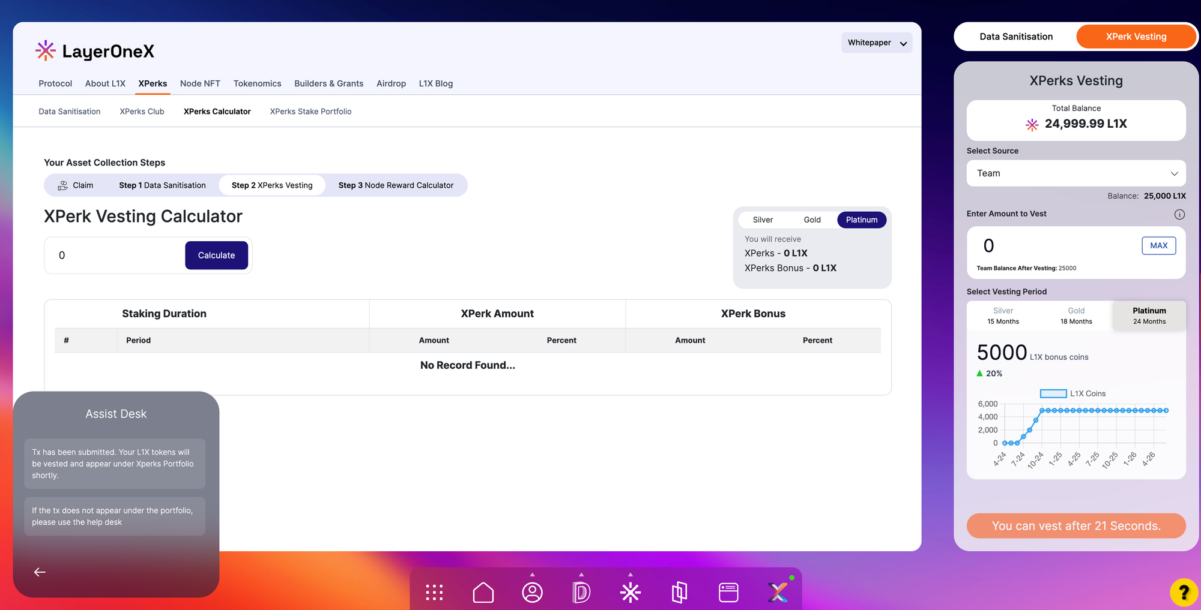
Task: Click the browser window dock icon
Action: pyautogui.click(x=728, y=593)
